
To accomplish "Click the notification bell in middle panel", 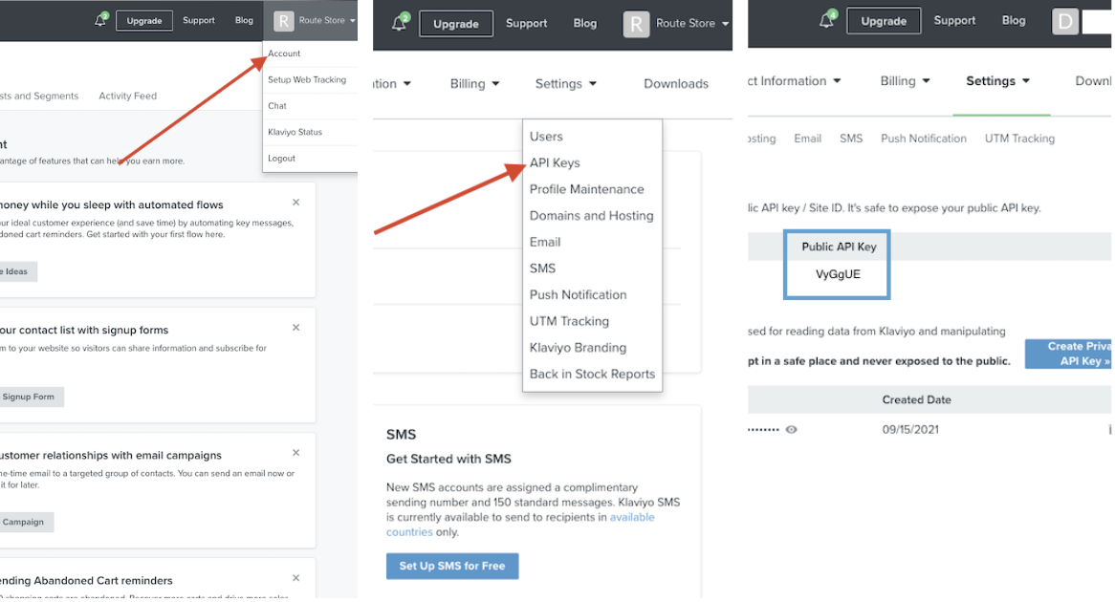I will pyautogui.click(x=400, y=23).
